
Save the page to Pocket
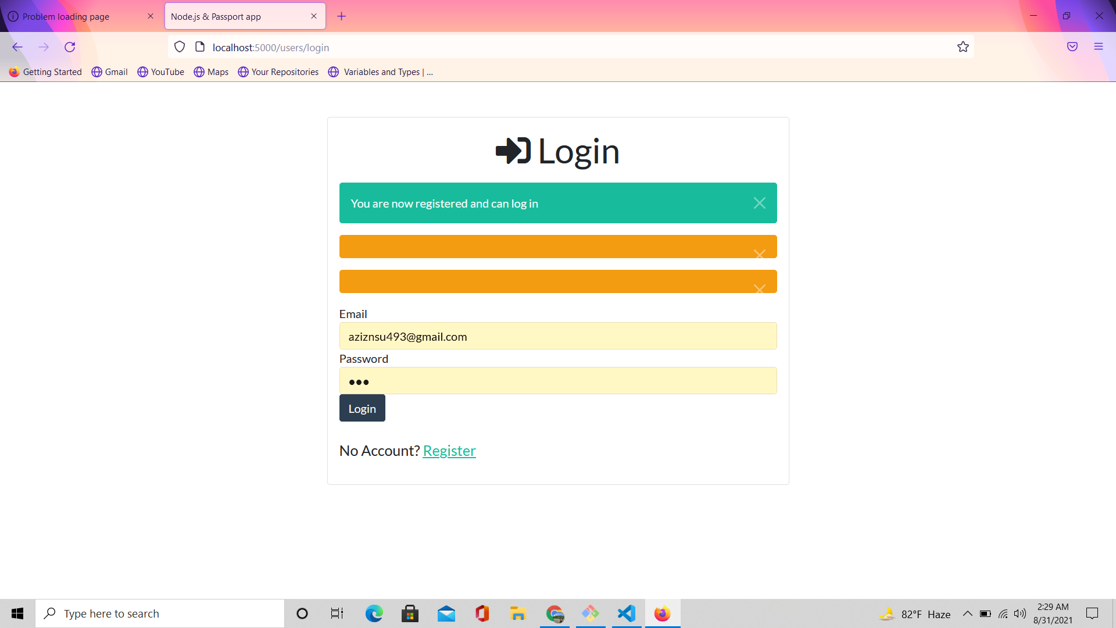pos(1072,47)
